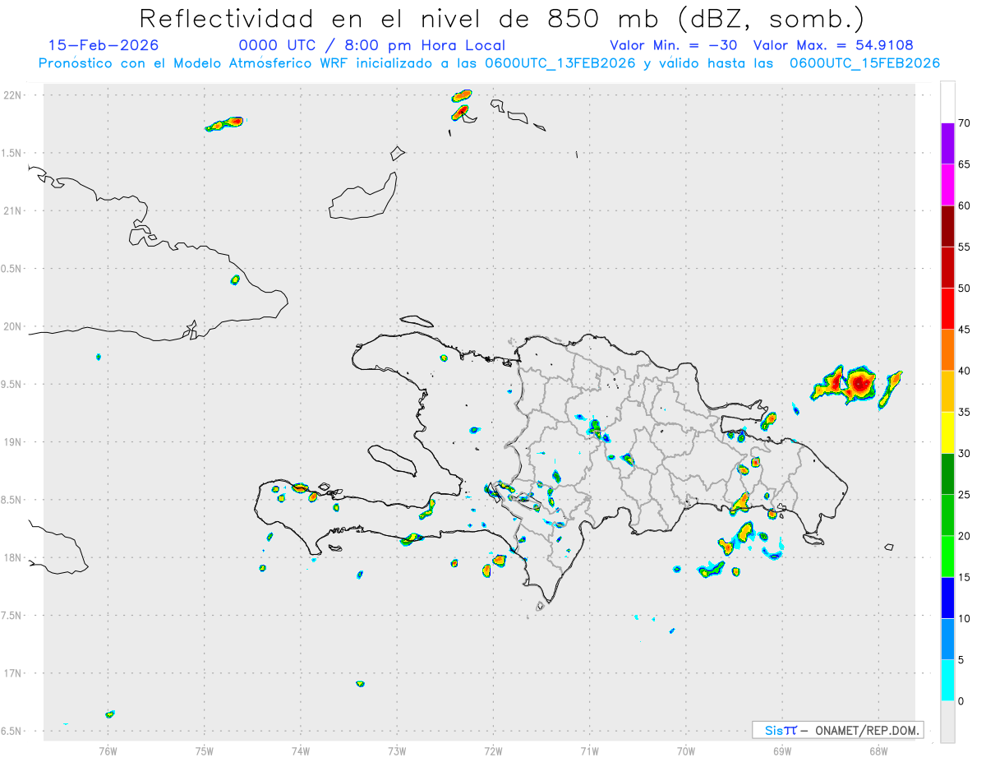Click the '19N' latitude axis label
986x762 pixels.
point(13,442)
